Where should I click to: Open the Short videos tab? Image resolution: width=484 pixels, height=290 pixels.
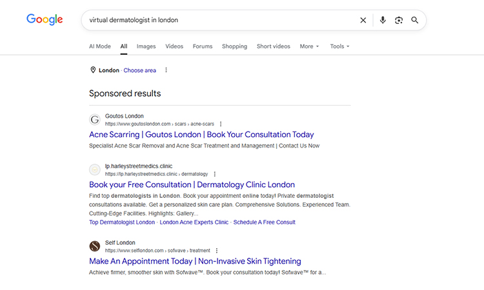(274, 46)
